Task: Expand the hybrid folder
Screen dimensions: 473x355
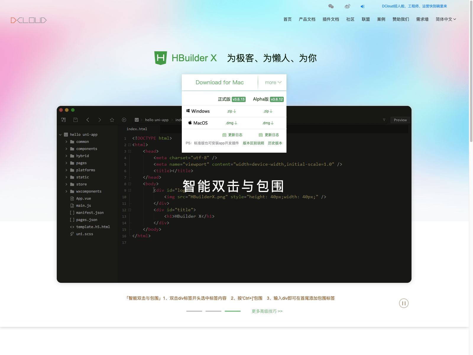Action: 66,156
